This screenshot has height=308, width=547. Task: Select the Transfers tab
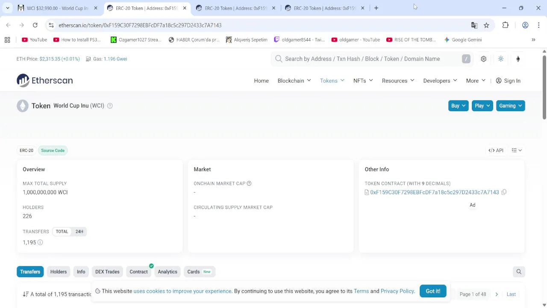click(30, 272)
